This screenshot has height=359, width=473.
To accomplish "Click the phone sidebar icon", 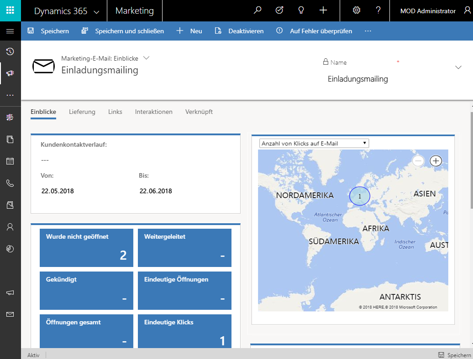I will point(10,183).
